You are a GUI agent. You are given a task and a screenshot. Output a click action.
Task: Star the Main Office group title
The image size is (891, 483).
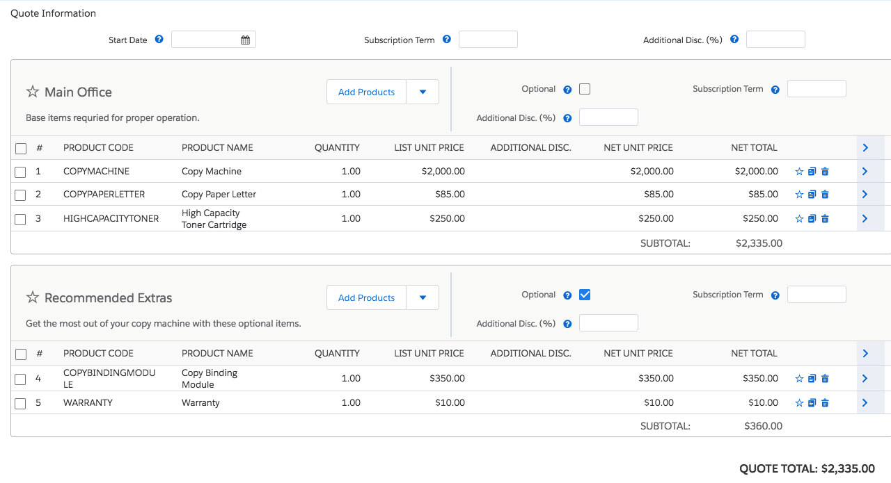[33, 92]
